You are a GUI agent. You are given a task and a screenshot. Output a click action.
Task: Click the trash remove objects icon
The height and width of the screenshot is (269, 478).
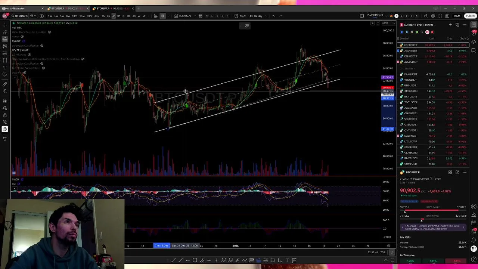coord(5,139)
